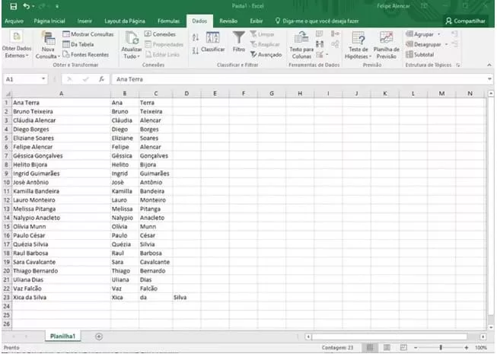This screenshot has height=354, width=497.
Task: Save the workbook with the floppy disk icon
Action: 13,6
